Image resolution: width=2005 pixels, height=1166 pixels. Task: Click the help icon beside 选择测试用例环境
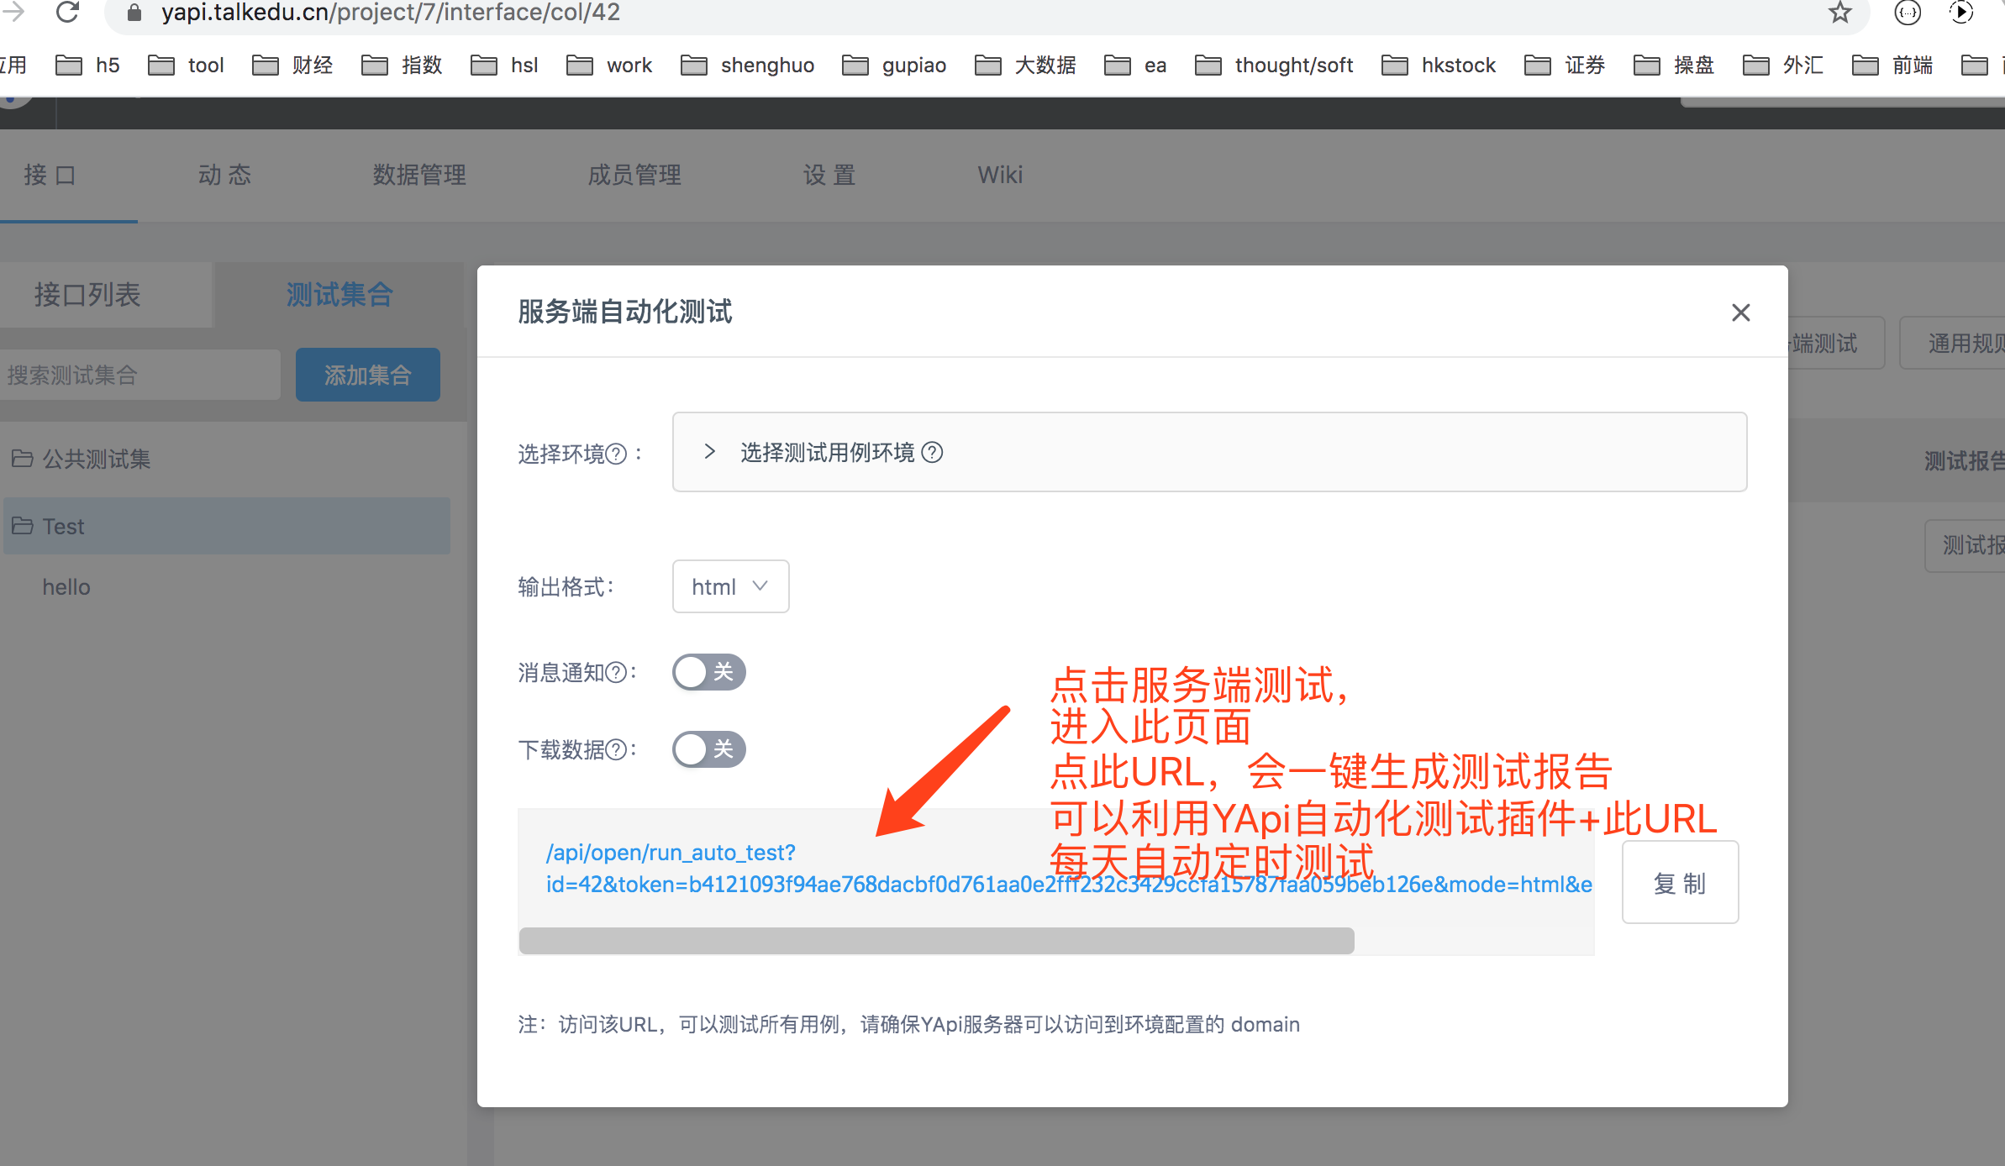[x=932, y=452]
